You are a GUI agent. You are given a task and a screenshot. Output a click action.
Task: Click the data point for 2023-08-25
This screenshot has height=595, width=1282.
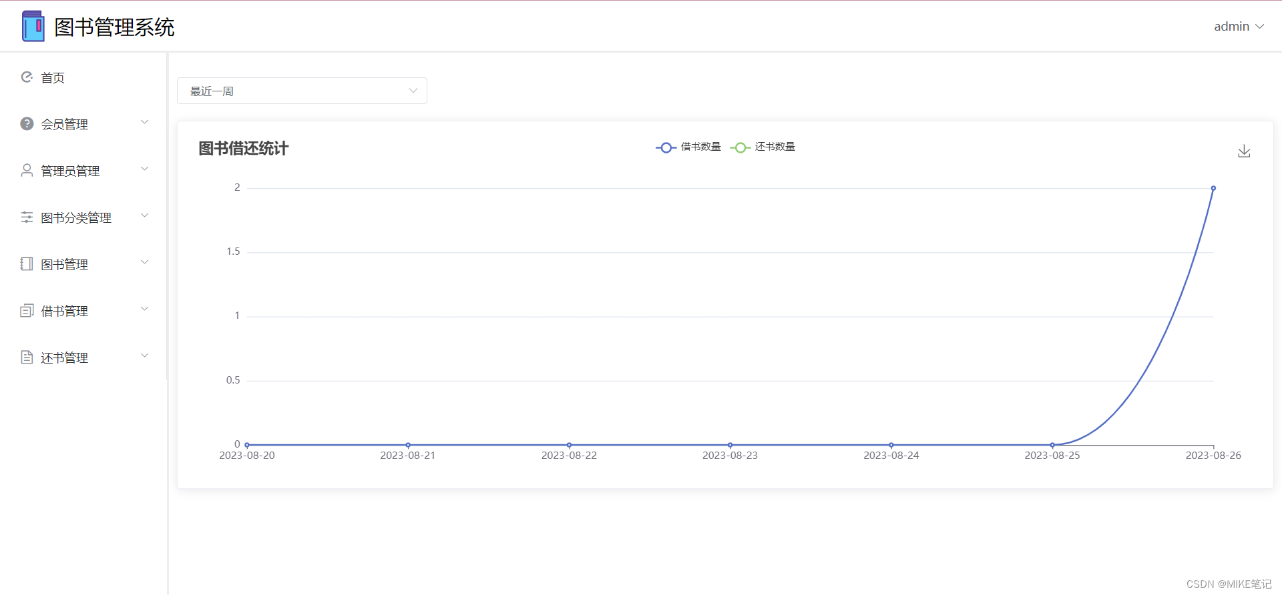click(1052, 445)
